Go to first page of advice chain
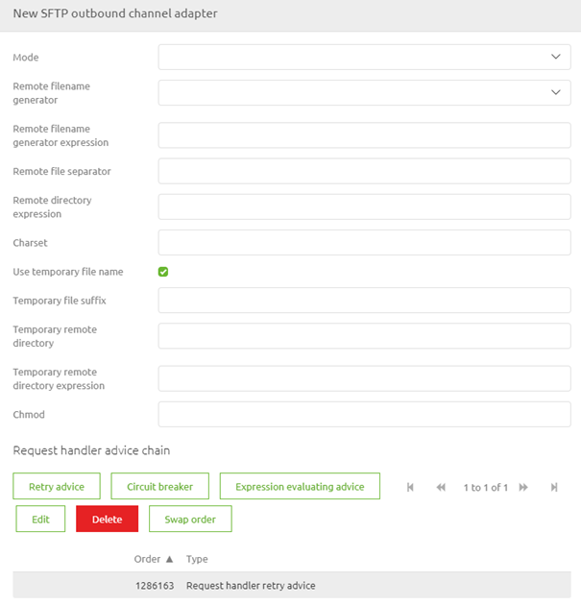 click(410, 487)
